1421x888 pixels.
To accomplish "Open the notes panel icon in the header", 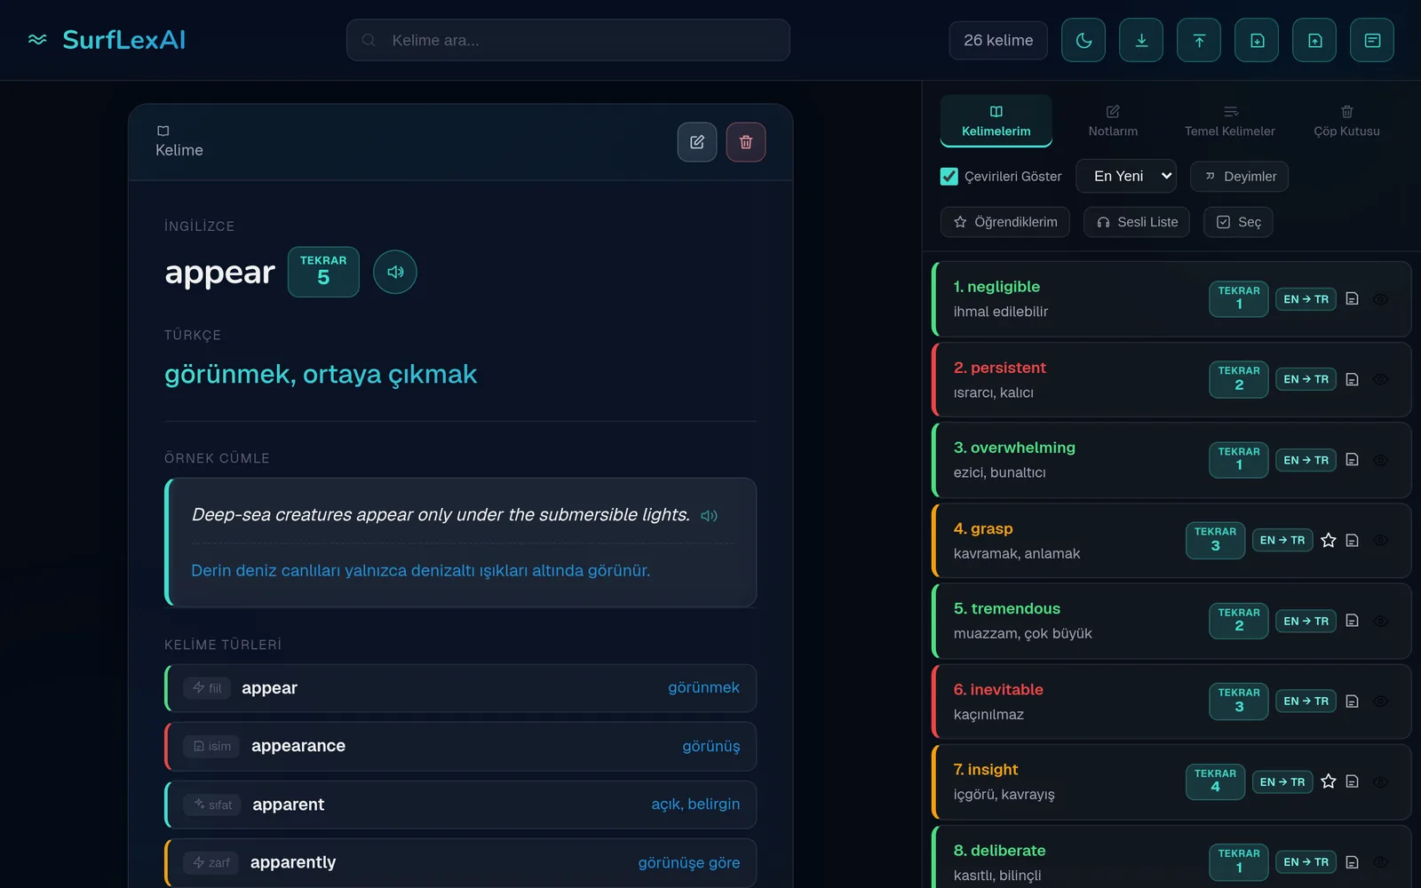I will [1372, 40].
